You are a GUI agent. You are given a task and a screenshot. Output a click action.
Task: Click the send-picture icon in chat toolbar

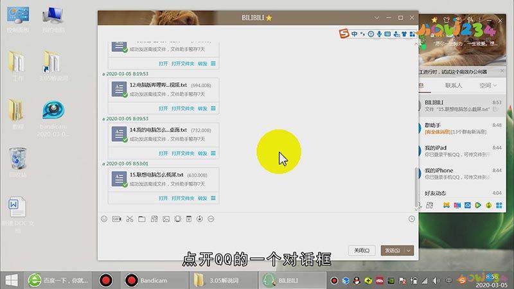[166, 219]
